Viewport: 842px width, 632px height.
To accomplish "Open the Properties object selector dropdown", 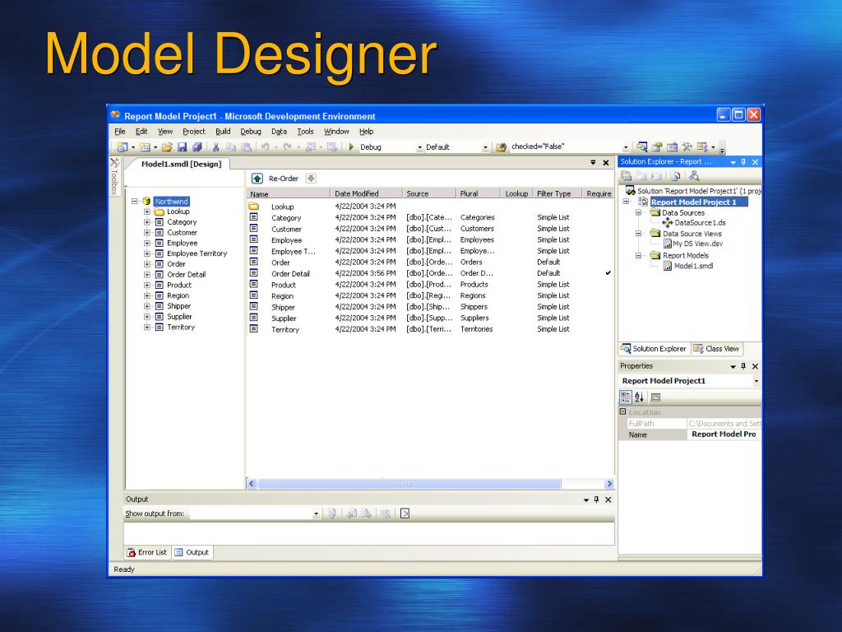I will coord(756,381).
